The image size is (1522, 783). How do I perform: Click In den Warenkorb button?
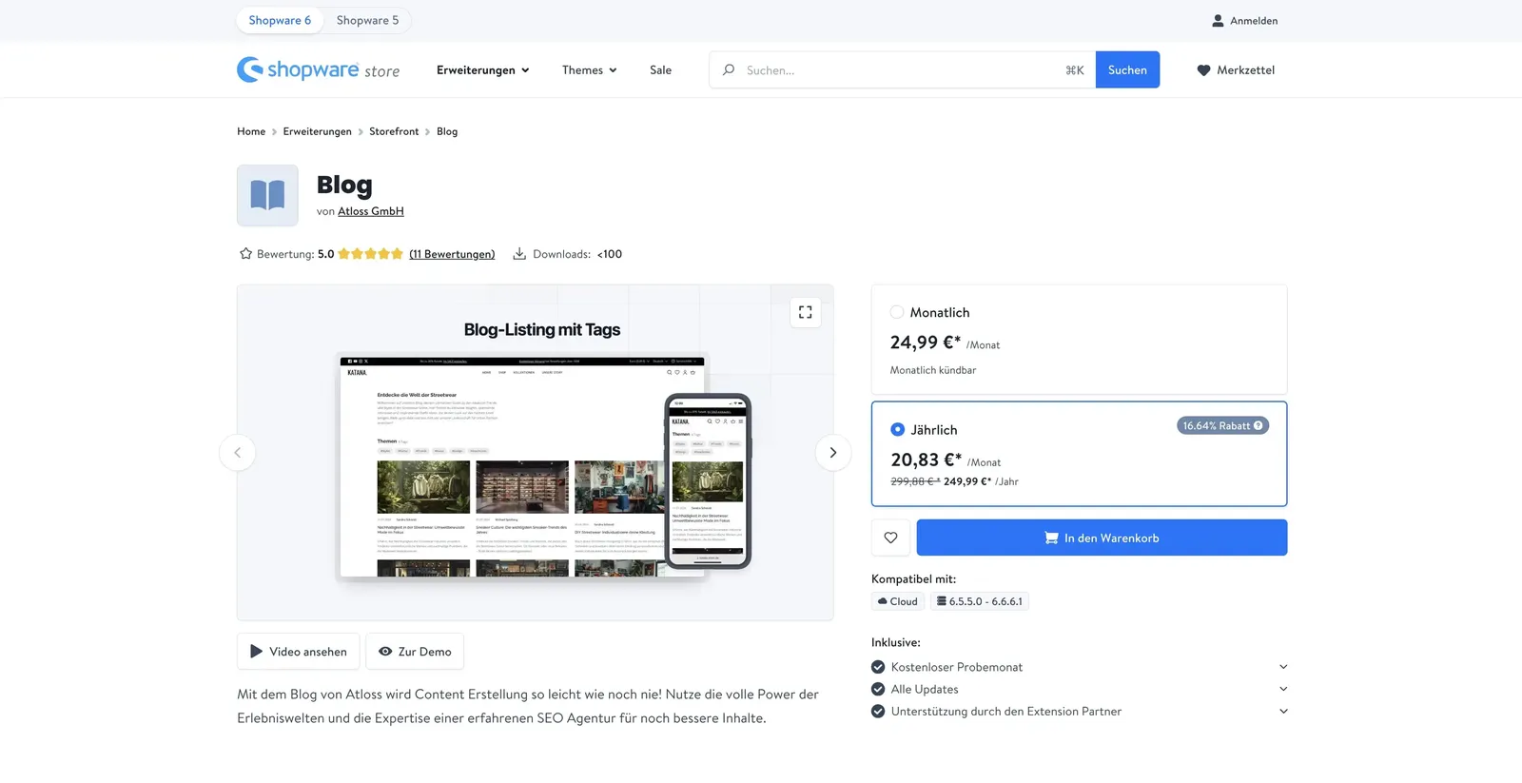[1102, 538]
